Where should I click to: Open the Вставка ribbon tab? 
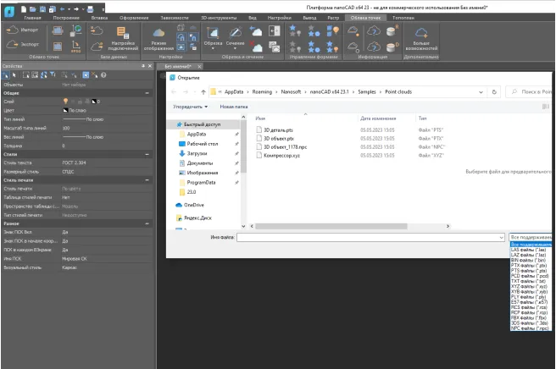[99, 18]
